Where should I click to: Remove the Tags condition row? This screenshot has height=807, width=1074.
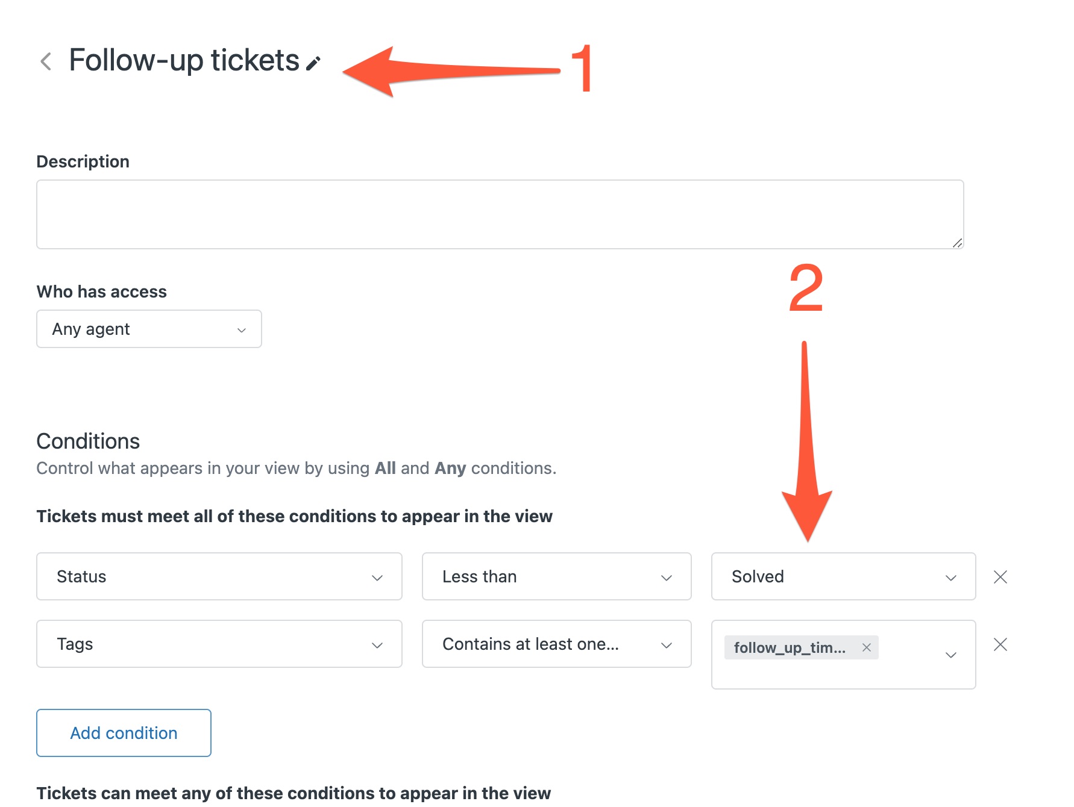pos(1000,644)
